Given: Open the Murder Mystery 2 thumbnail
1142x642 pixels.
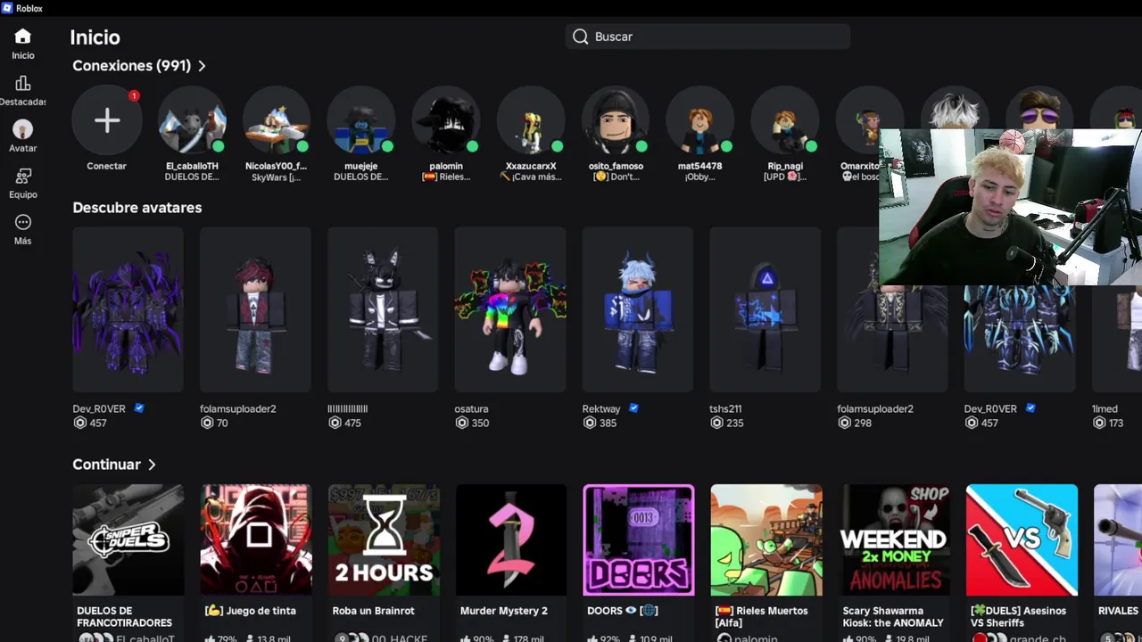Looking at the screenshot, I should [510, 539].
